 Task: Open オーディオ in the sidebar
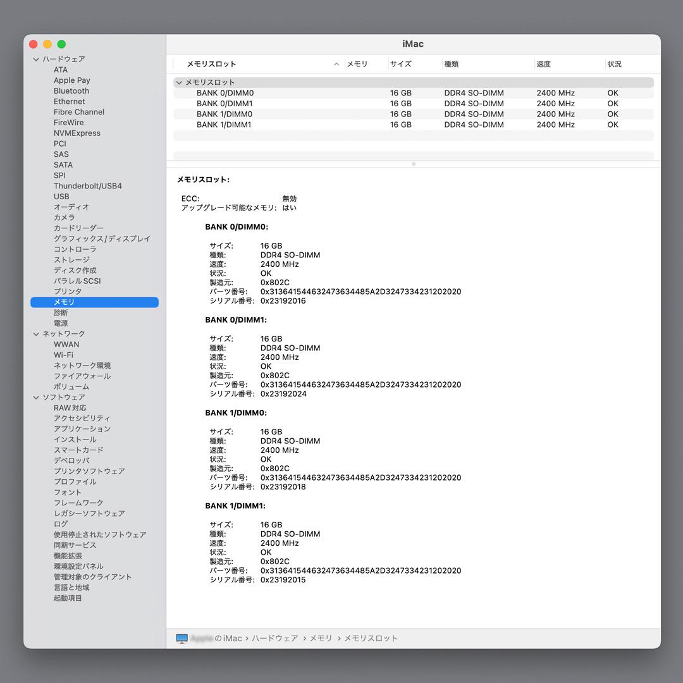(71, 207)
